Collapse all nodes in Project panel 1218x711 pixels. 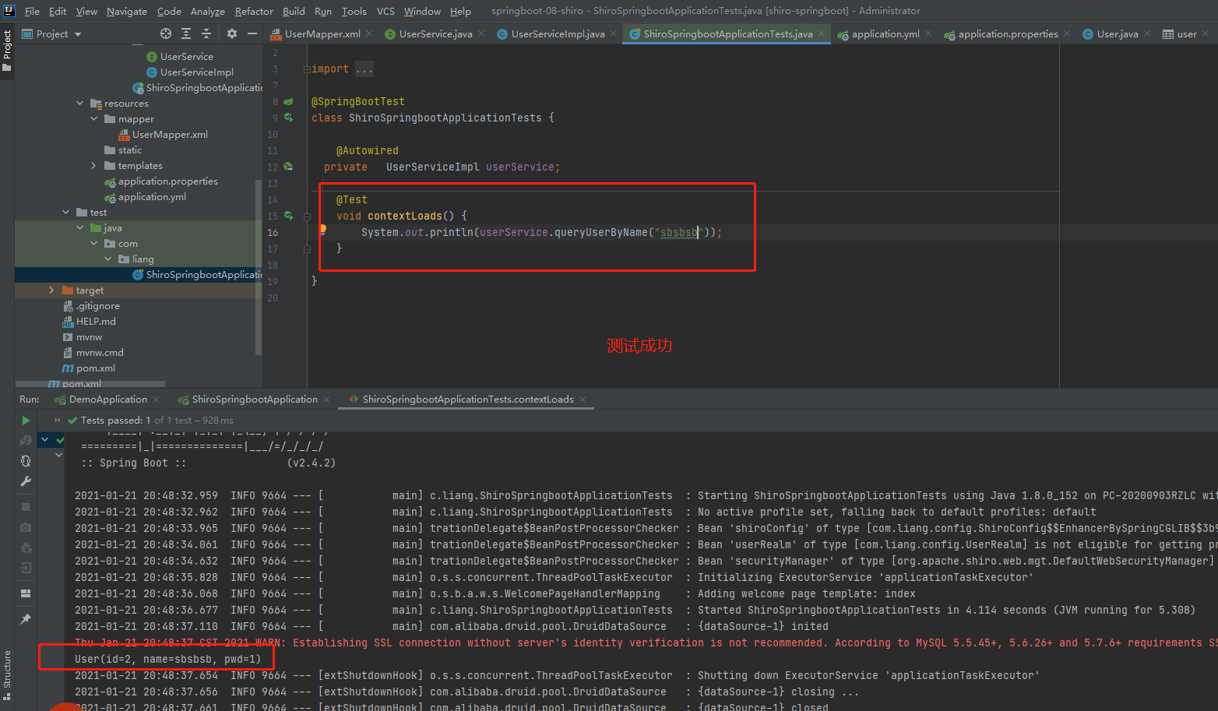[x=206, y=33]
